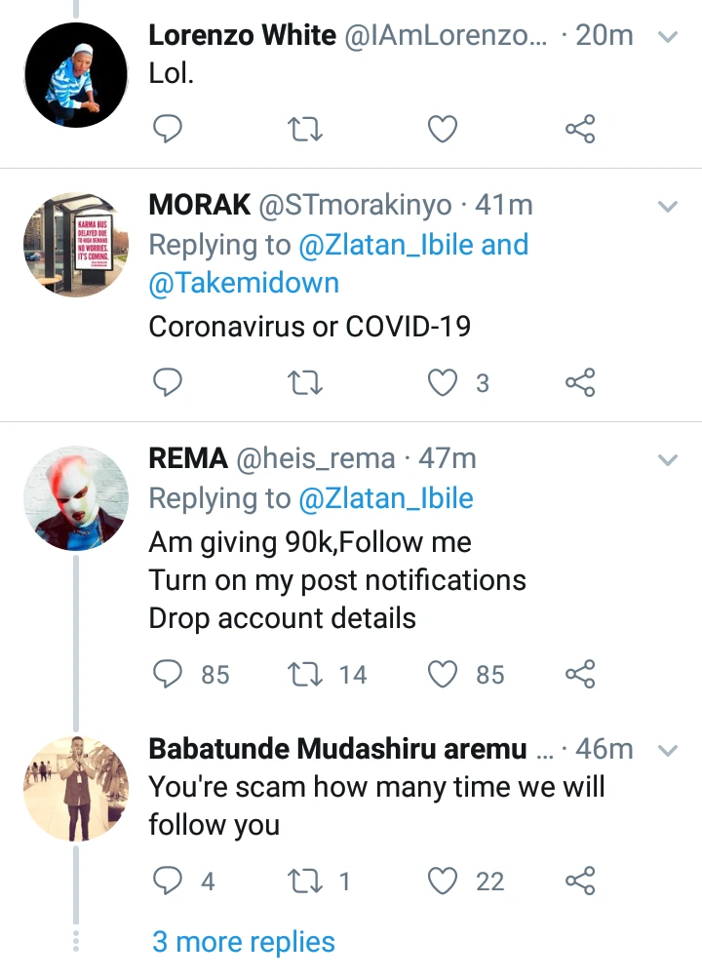The width and height of the screenshot is (702, 980).
Task: Open options arrow on Lorenzo White's tweet
Action: tap(668, 37)
